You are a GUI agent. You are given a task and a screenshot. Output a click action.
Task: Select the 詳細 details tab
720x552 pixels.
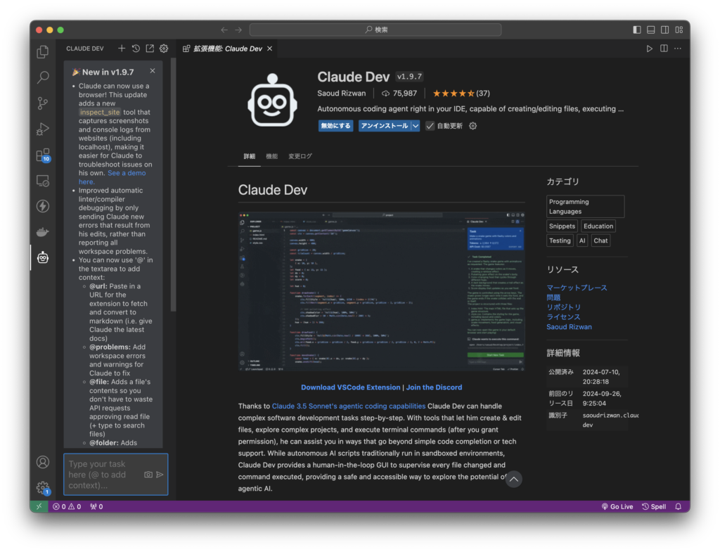click(x=250, y=156)
